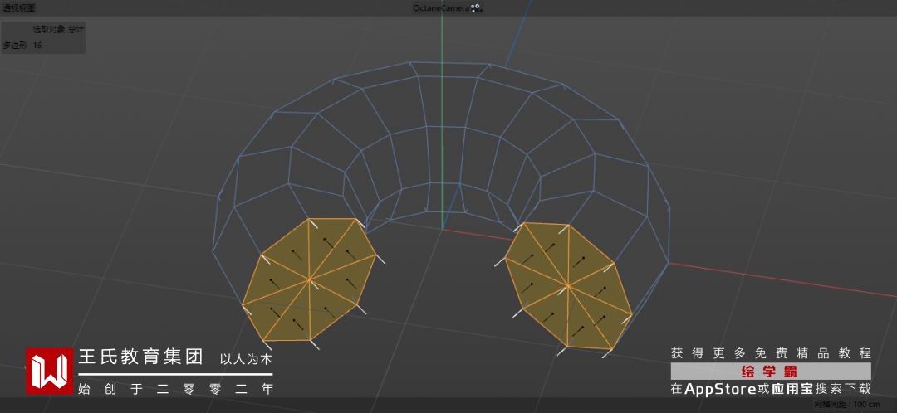
Task: Click the camera icon beside OctaneCamera
Action: (477, 8)
